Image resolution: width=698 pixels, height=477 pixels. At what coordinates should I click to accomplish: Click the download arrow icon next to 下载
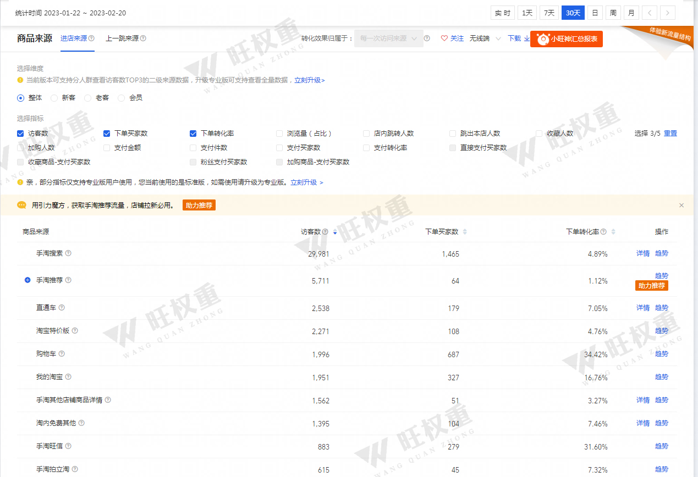(x=526, y=38)
